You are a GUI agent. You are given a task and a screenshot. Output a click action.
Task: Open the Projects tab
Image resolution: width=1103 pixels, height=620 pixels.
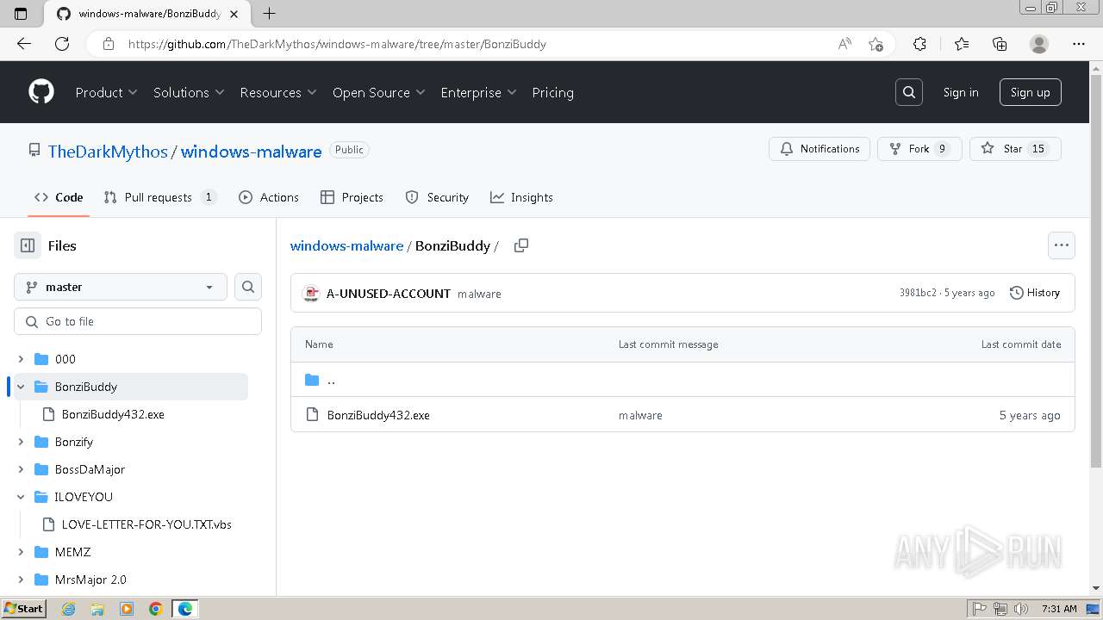coord(352,197)
